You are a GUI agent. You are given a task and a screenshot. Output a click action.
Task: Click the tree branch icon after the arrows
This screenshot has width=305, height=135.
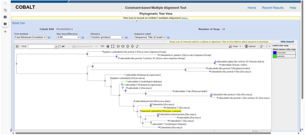tap(138, 46)
